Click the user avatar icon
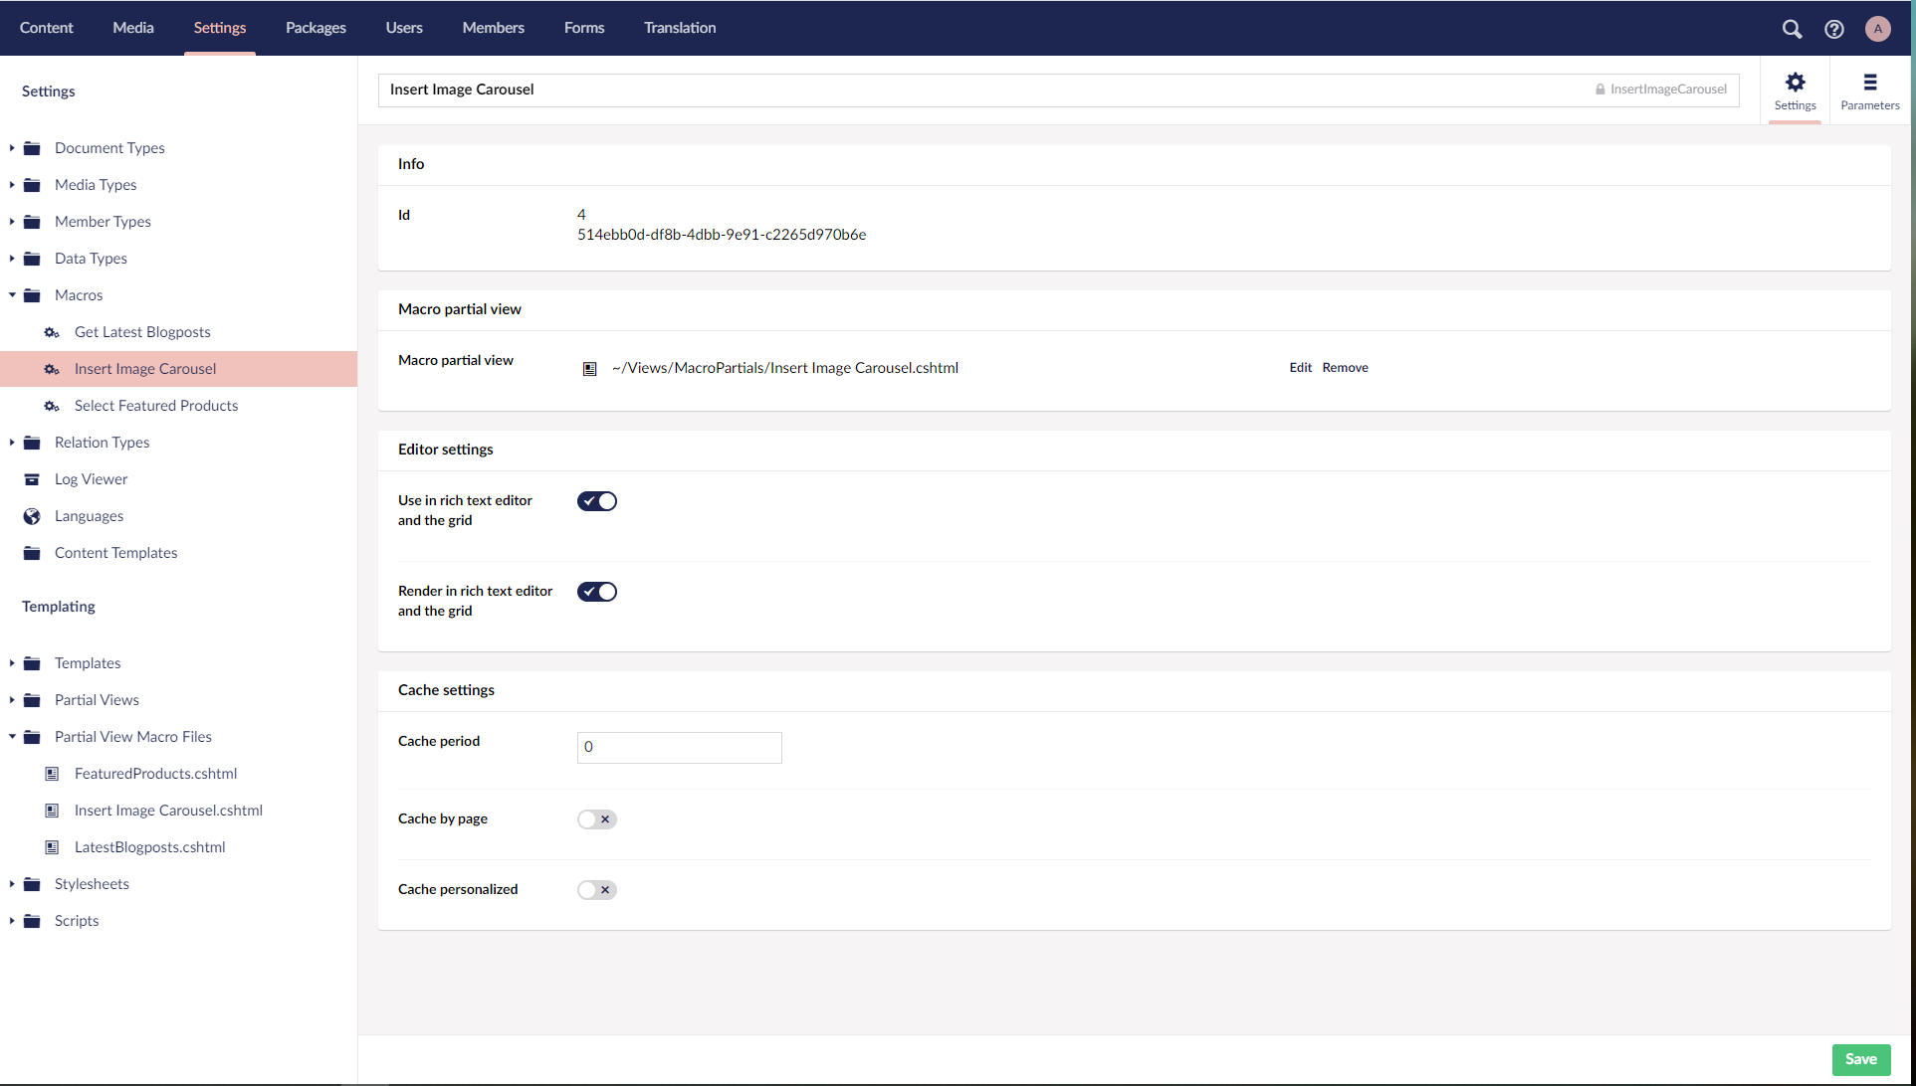 pyautogui.click(x=1877, y=29)
